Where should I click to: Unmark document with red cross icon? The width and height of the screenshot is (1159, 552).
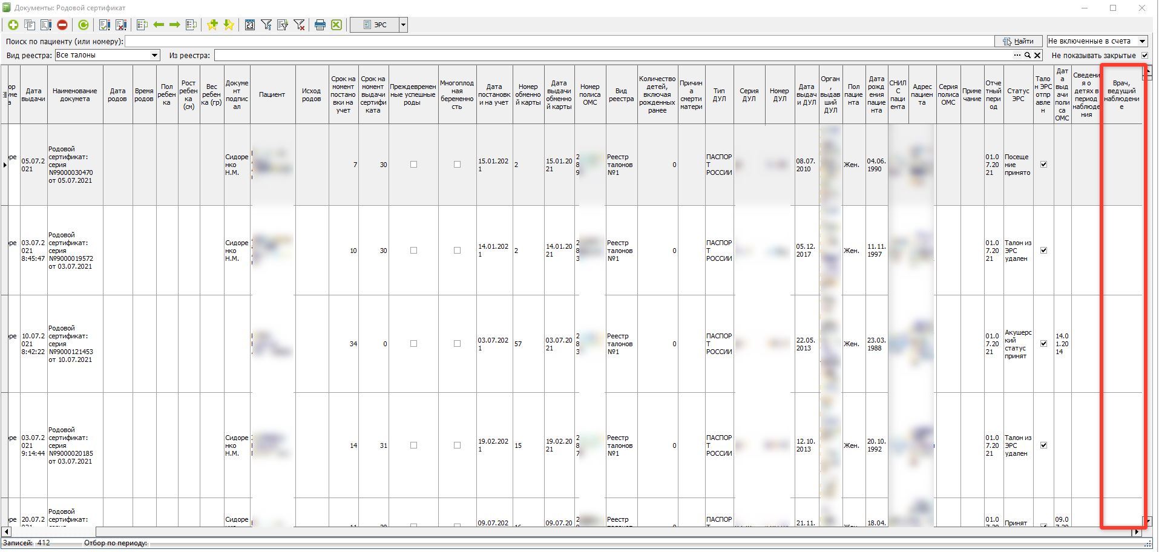coord(121,25)
